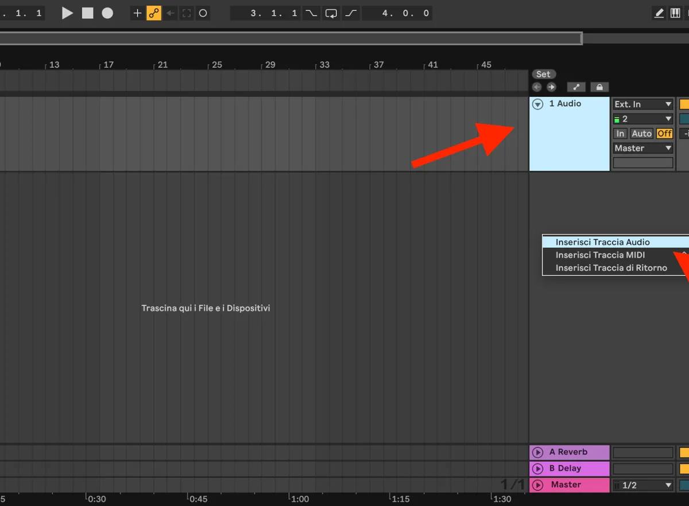This screenshot has height=506, width=689.
Task: Click bar 37 on the beat ruler
Action: (x=378, y=65)
